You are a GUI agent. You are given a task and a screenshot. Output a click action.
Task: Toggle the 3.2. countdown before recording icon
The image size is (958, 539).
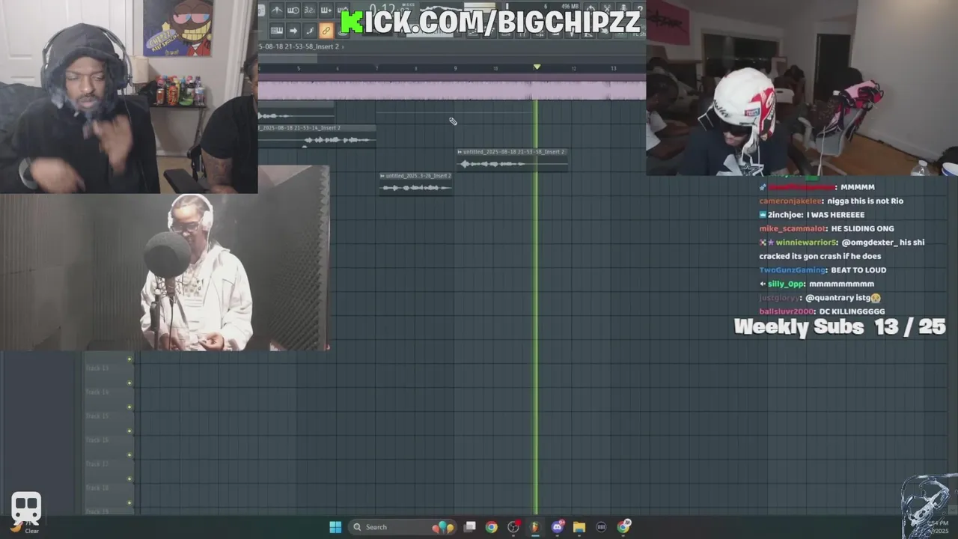(x=309, y=10)
